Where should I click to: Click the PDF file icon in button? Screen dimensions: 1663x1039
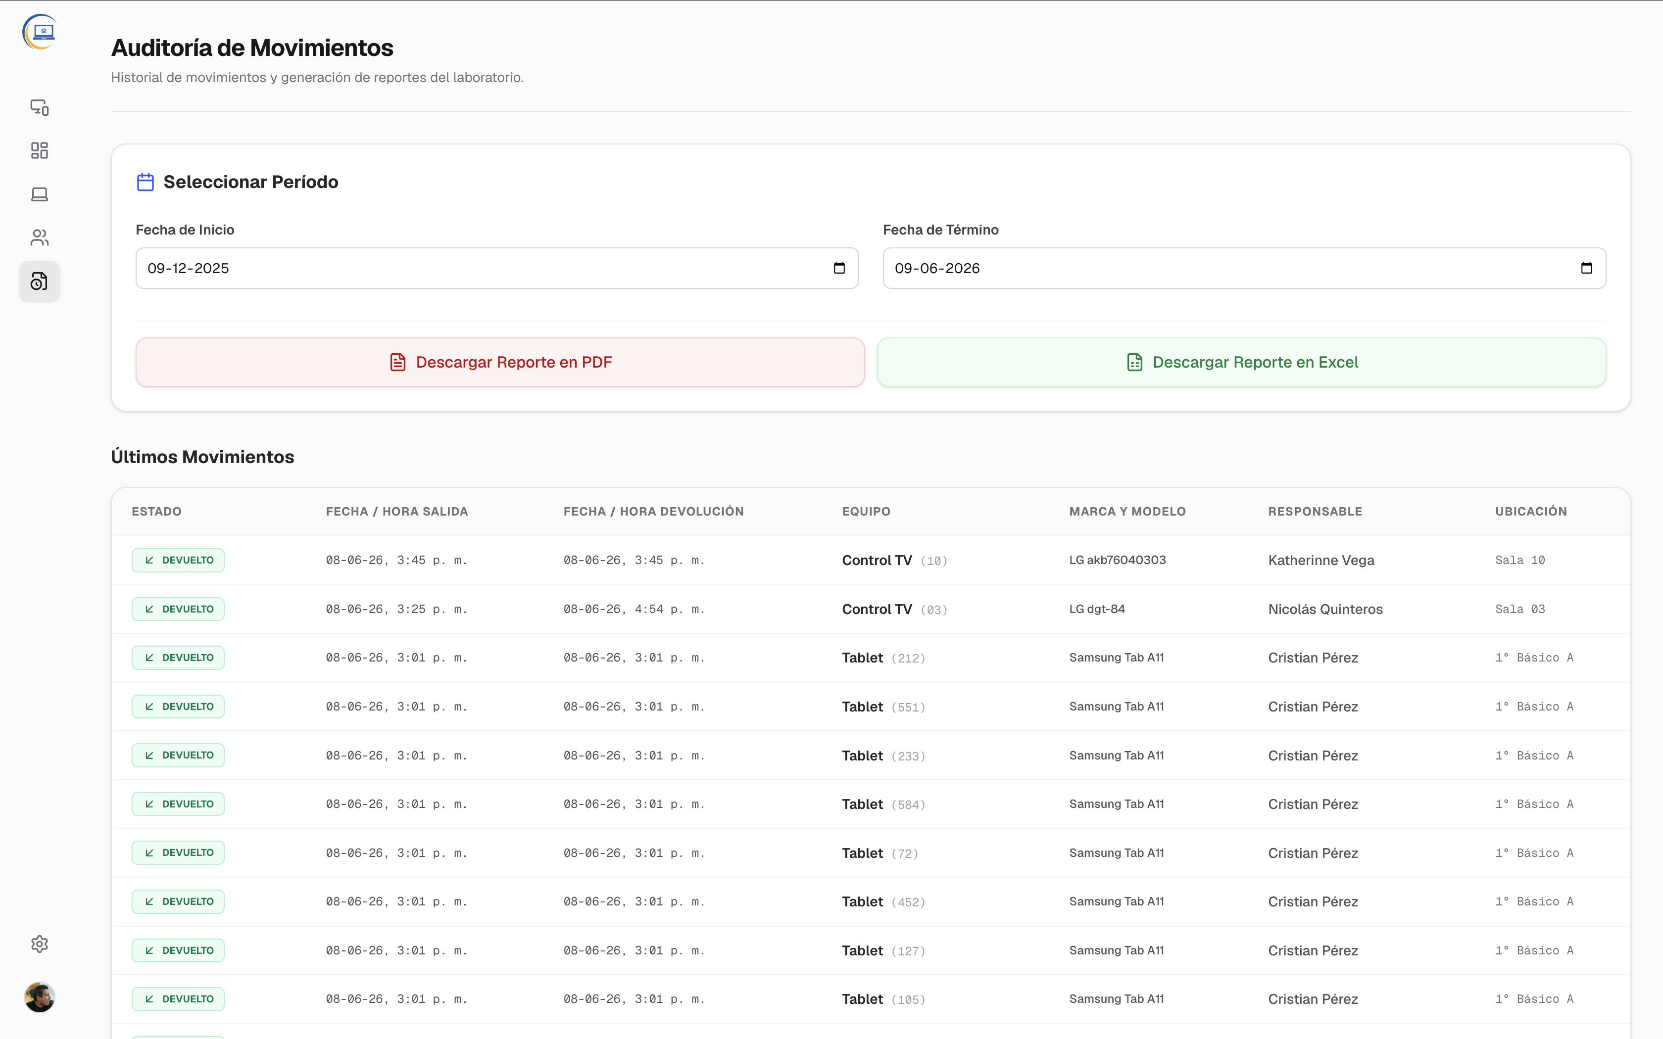pyautogui.click(x=398, y=362)
